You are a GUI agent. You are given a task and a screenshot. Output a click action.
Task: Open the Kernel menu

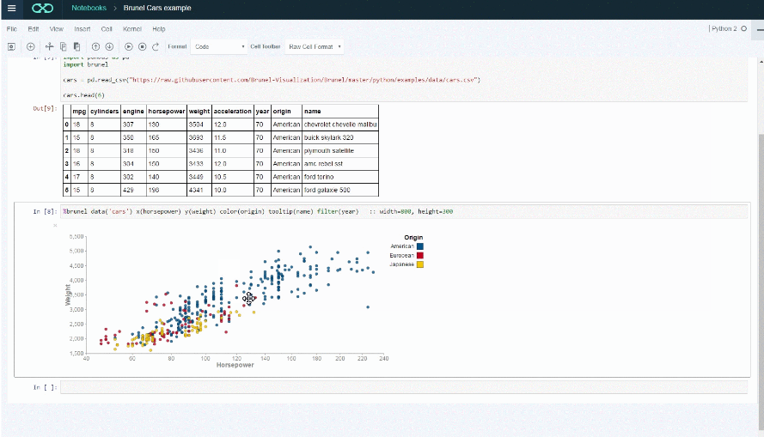(x=132, y=29)
